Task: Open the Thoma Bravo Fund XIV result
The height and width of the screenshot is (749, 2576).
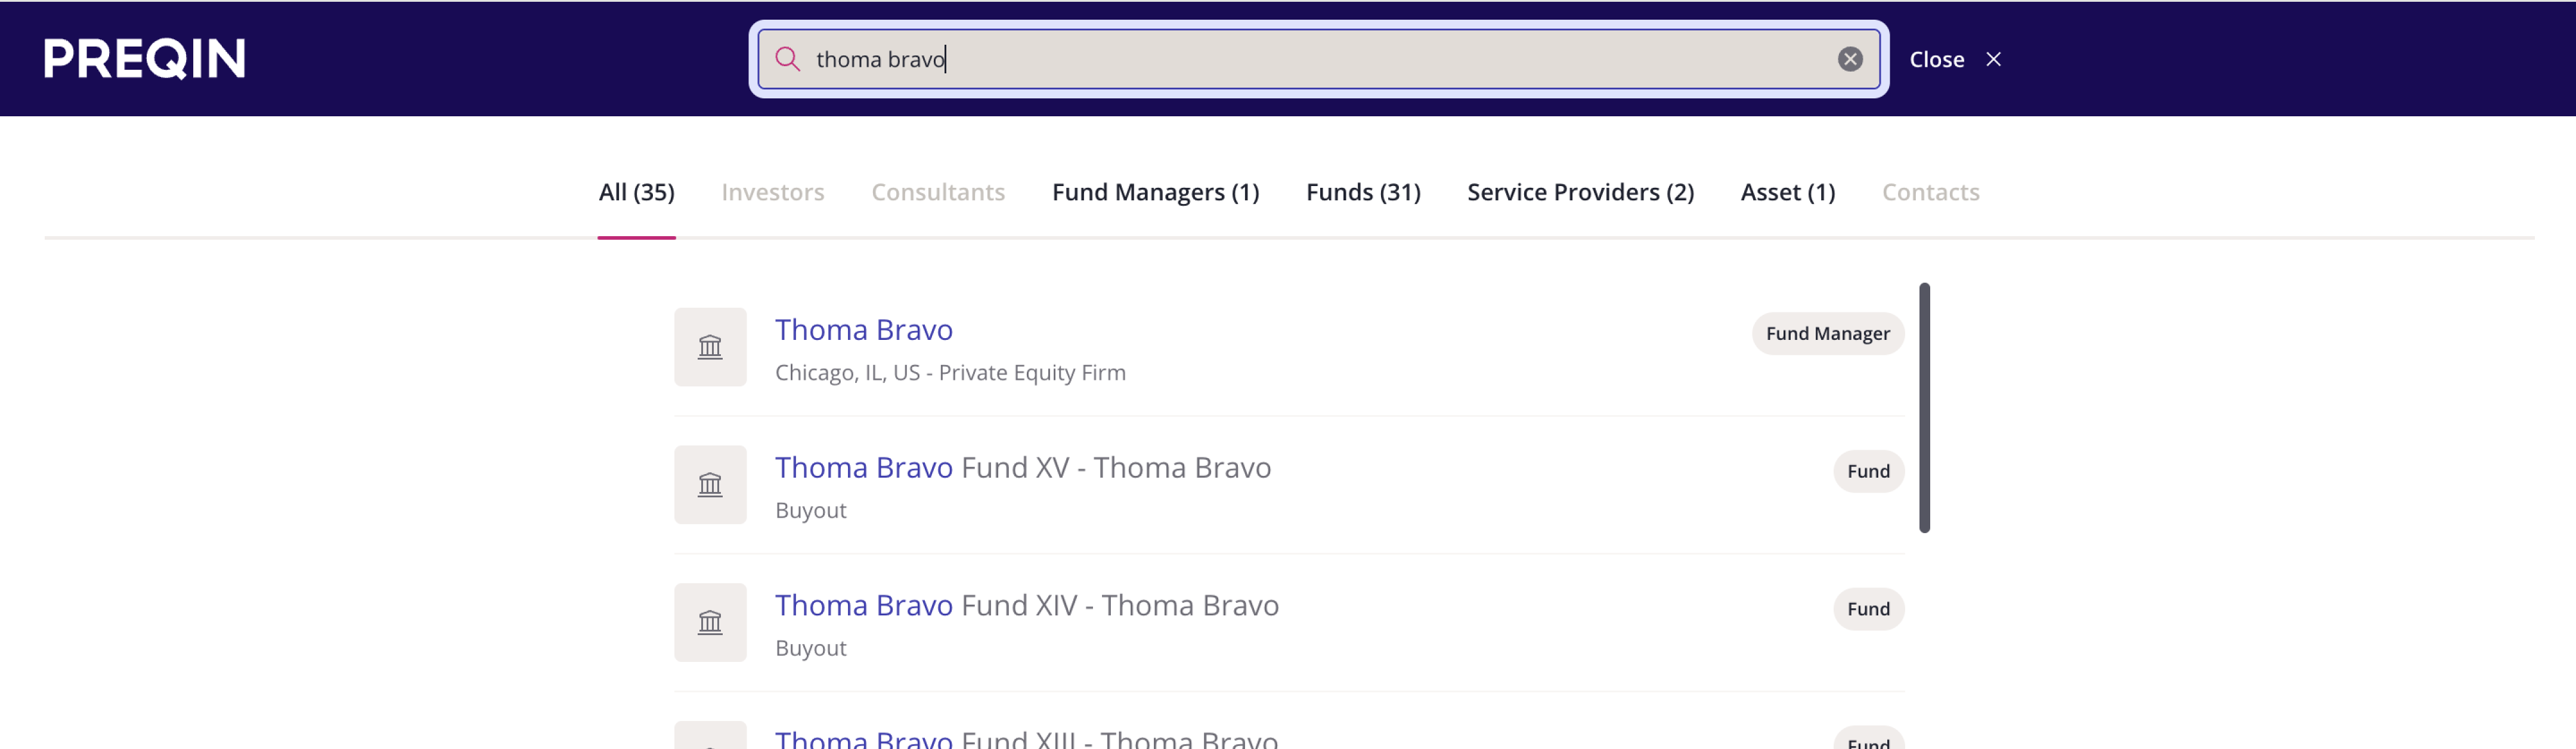Action: [x=1026, y=606]
